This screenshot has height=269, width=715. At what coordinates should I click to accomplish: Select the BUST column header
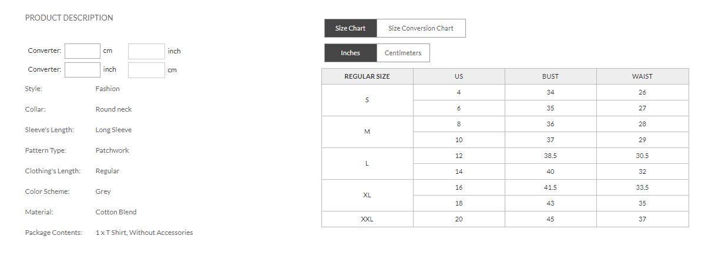(550, 76)
